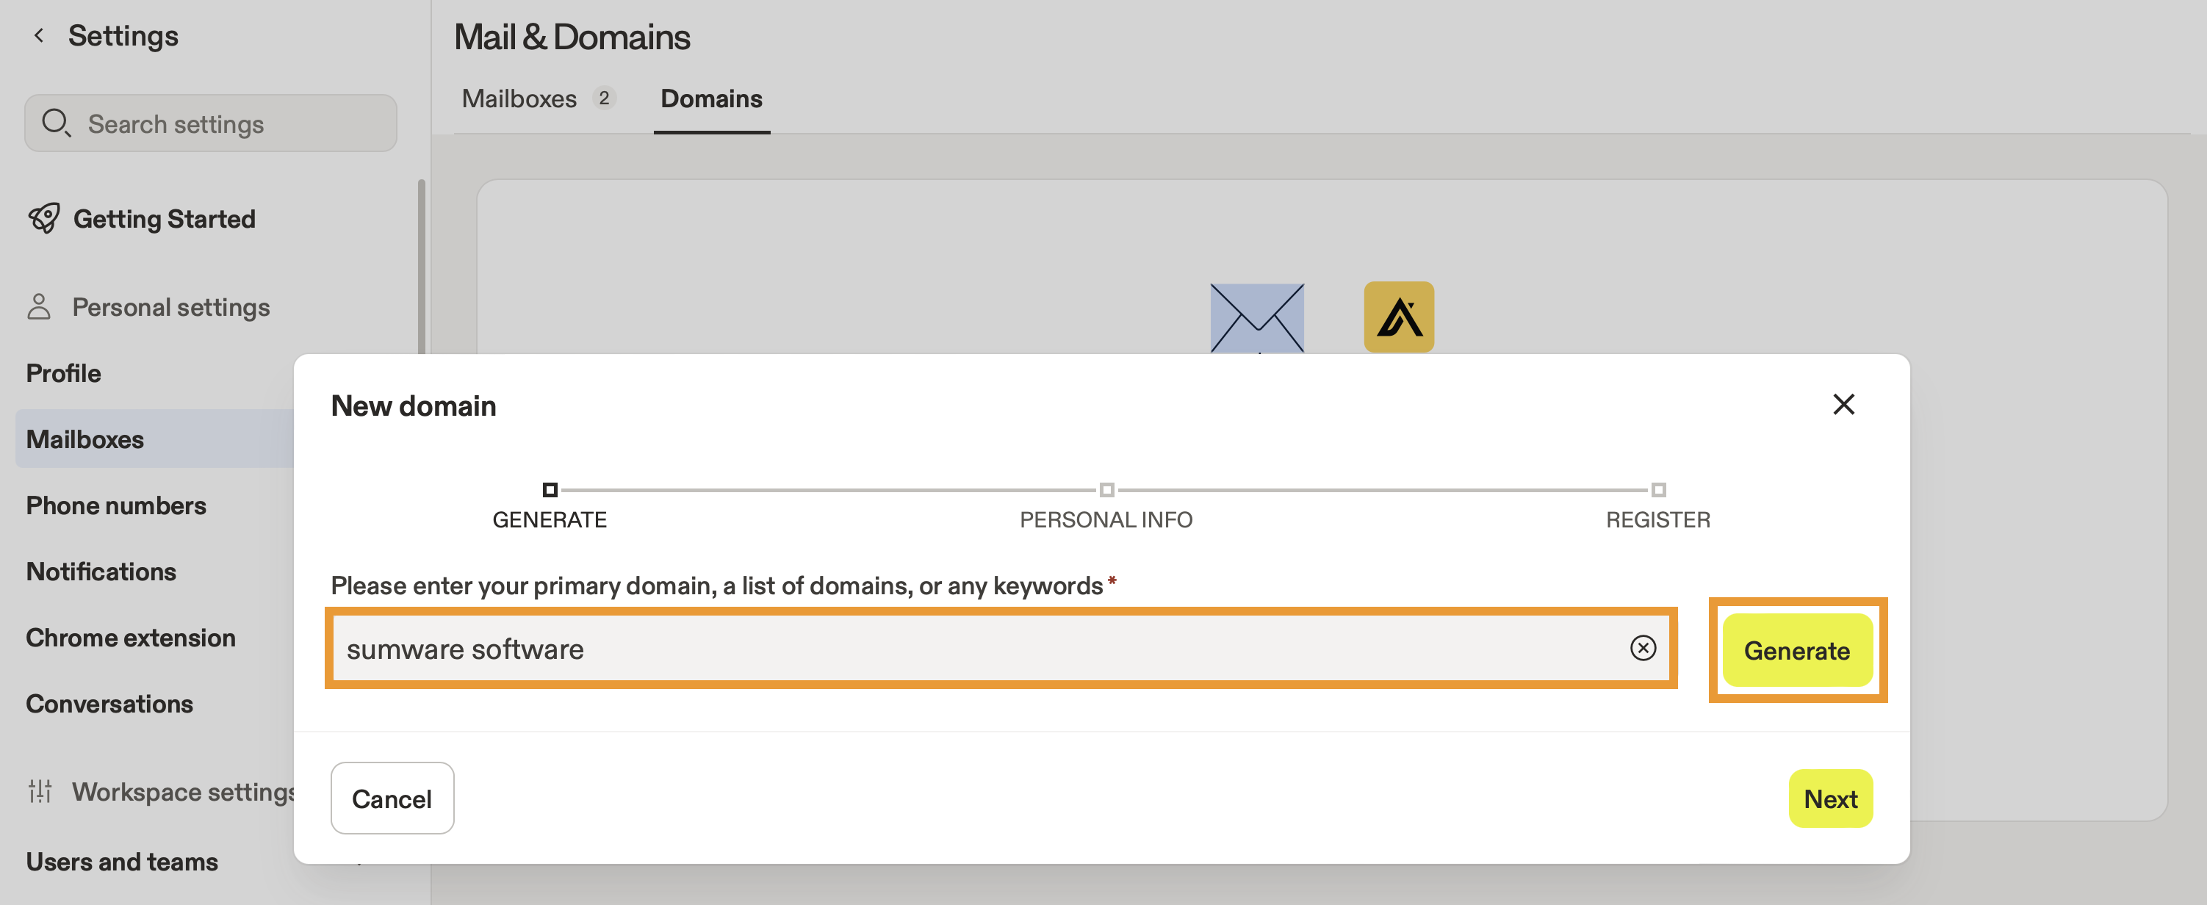The width and height of the screenshot is (2207, 905).
Task: Open Phone numbers settings
Action: click(115, 505)
